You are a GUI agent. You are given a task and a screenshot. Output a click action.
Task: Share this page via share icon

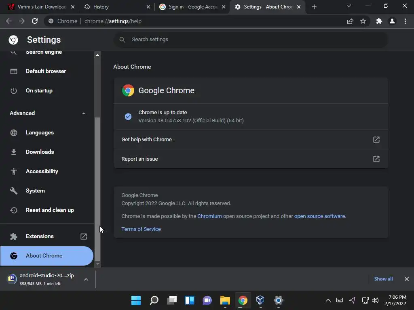click(350, 21)
